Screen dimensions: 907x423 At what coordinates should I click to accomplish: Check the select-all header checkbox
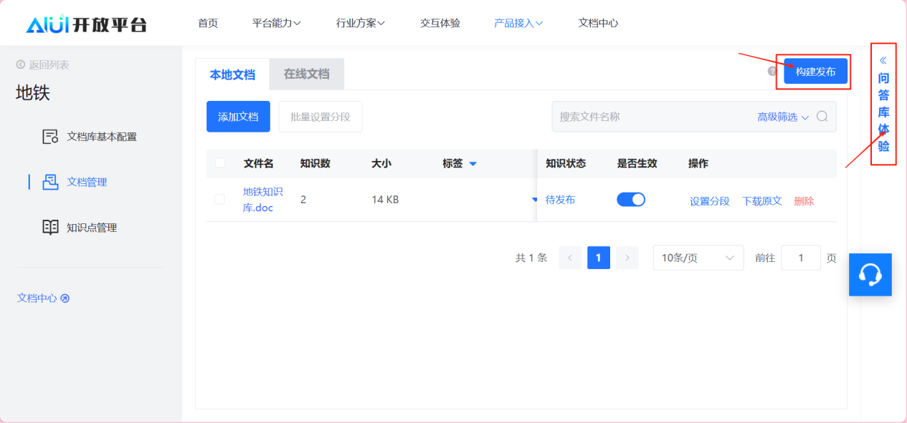click(x=220, y=163)
